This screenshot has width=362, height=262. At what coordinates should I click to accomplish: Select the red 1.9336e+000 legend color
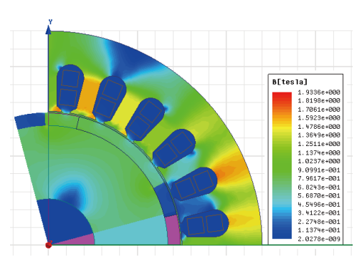click(x=282, y=95)
